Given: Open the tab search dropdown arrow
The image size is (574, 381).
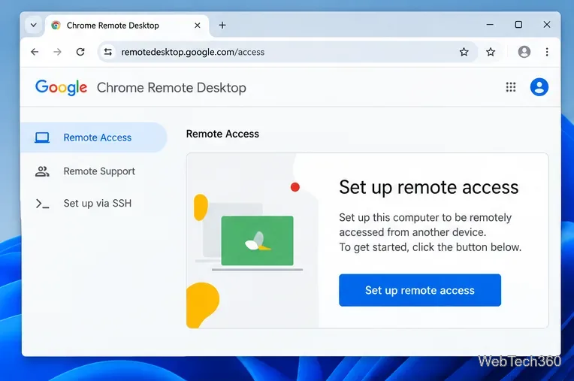Looking at the screenshot, I should (x=33, y=26).
